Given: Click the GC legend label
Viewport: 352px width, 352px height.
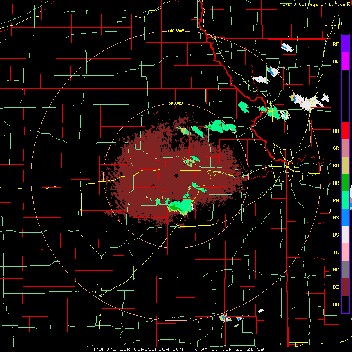Looking at the screenshot, I should click(x=336, y=270).
